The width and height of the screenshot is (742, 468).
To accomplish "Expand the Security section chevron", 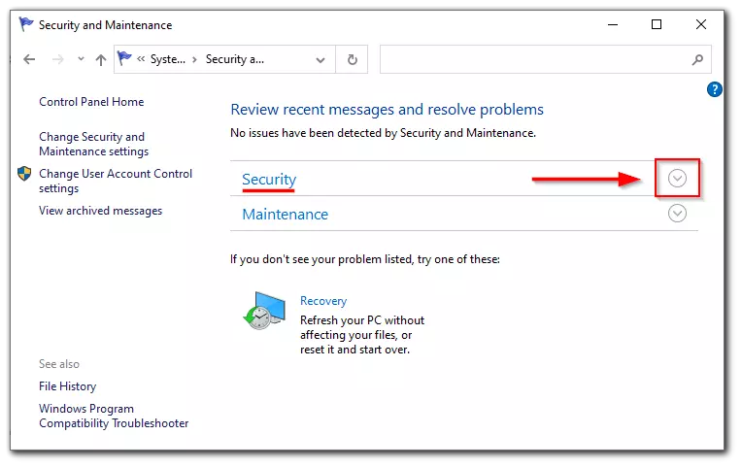I will pyautogui.click(x=677, y=179).
